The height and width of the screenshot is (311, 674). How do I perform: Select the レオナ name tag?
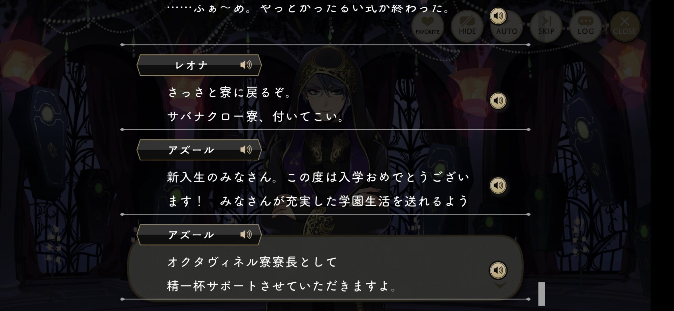199,65
